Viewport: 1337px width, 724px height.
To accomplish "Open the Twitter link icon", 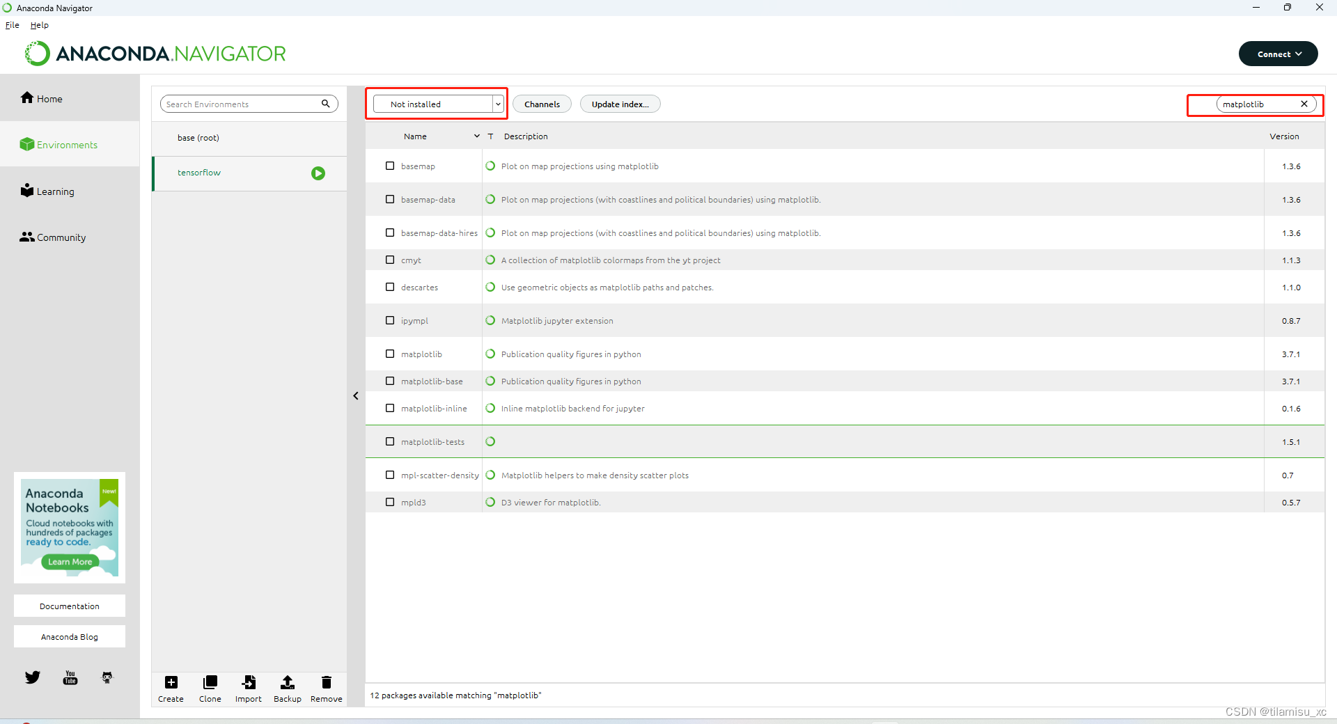I will (33, 677).
